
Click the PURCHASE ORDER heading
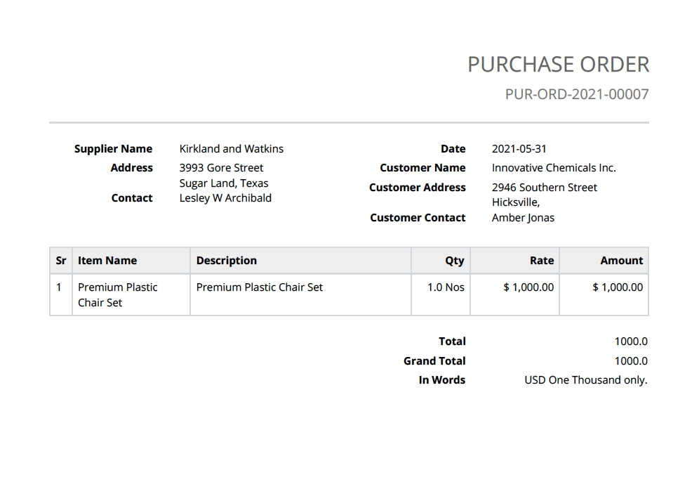[558, 65]
